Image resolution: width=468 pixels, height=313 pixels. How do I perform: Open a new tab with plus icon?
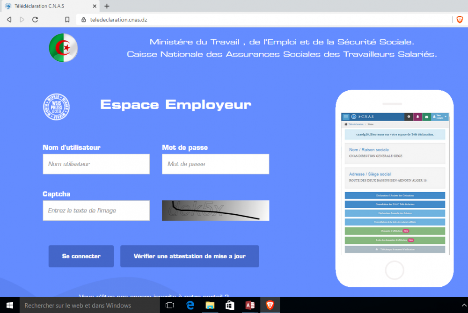pyautogui.click(x=107, y=6)
